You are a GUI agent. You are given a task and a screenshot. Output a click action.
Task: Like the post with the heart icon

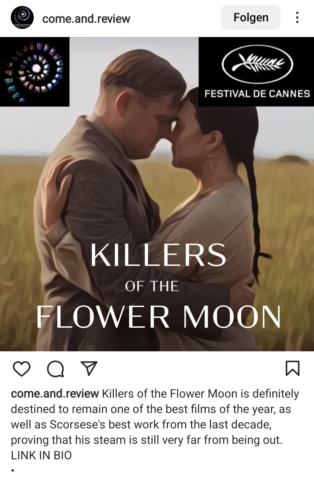tap(22, 369)
